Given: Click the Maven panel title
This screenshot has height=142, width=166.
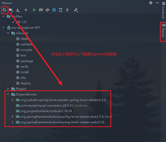Looking at the screenshot, I should (x=7, y=3).
